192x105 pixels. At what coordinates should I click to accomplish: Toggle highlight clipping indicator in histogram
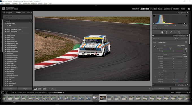click(187, 16)
